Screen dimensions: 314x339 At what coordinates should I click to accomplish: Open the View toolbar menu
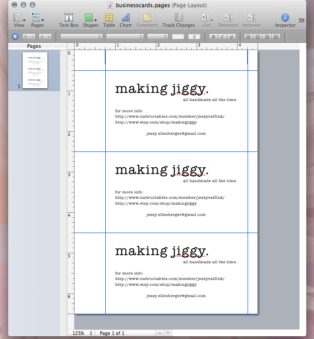pos(19,21)
